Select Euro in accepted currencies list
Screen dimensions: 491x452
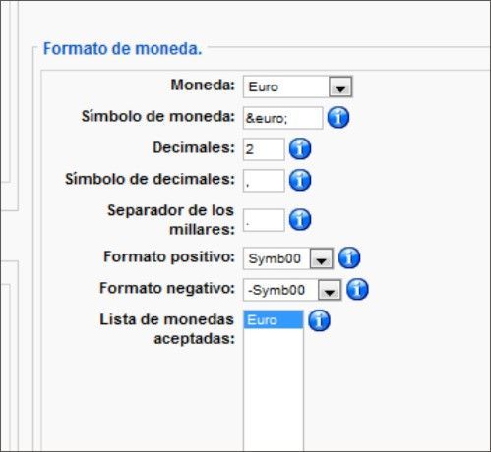point(274,320)
